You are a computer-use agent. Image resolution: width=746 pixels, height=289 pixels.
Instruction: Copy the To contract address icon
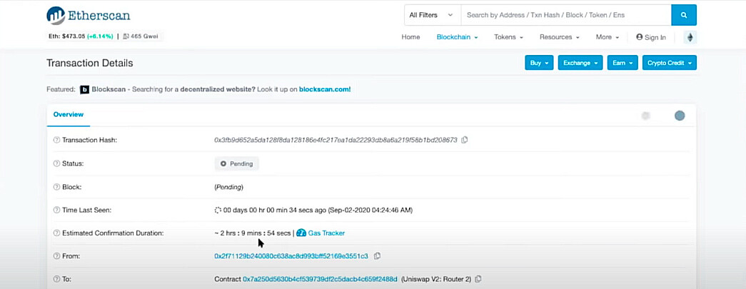(x=478, y=279)
